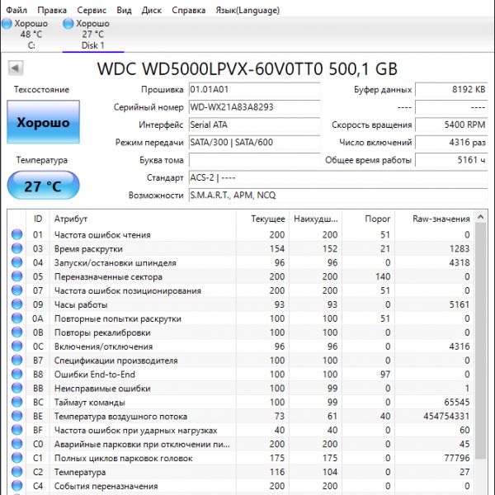Click the Ошибки End-to-End attribute name
The height and width of the screenshot is (495, 495).
95,375
